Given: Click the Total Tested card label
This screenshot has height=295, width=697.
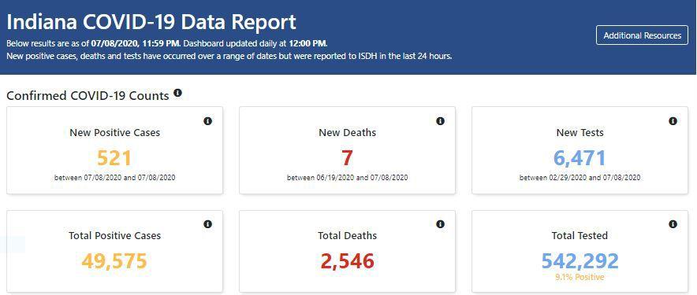Looking at the screenshot, I should (580, 236).
